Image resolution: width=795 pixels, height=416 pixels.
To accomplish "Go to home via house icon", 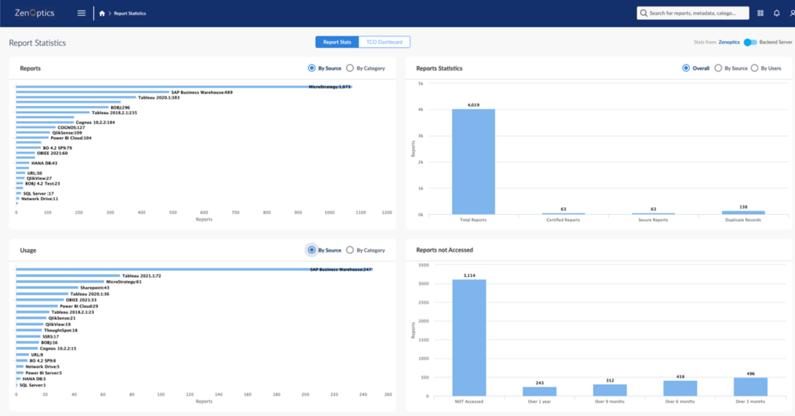I will [x=102, y=13].
